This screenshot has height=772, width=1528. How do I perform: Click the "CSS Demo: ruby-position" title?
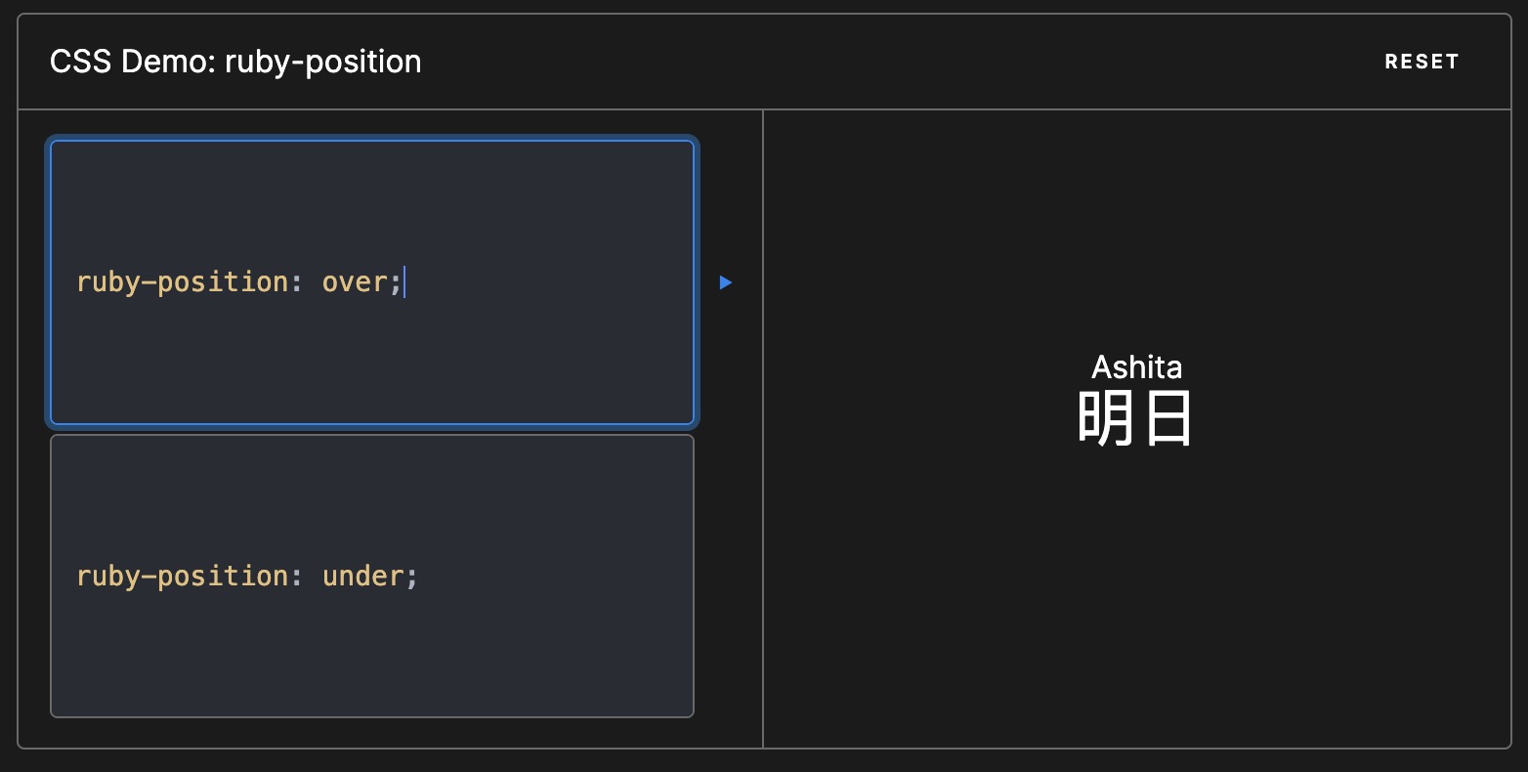tap(235, 62)
